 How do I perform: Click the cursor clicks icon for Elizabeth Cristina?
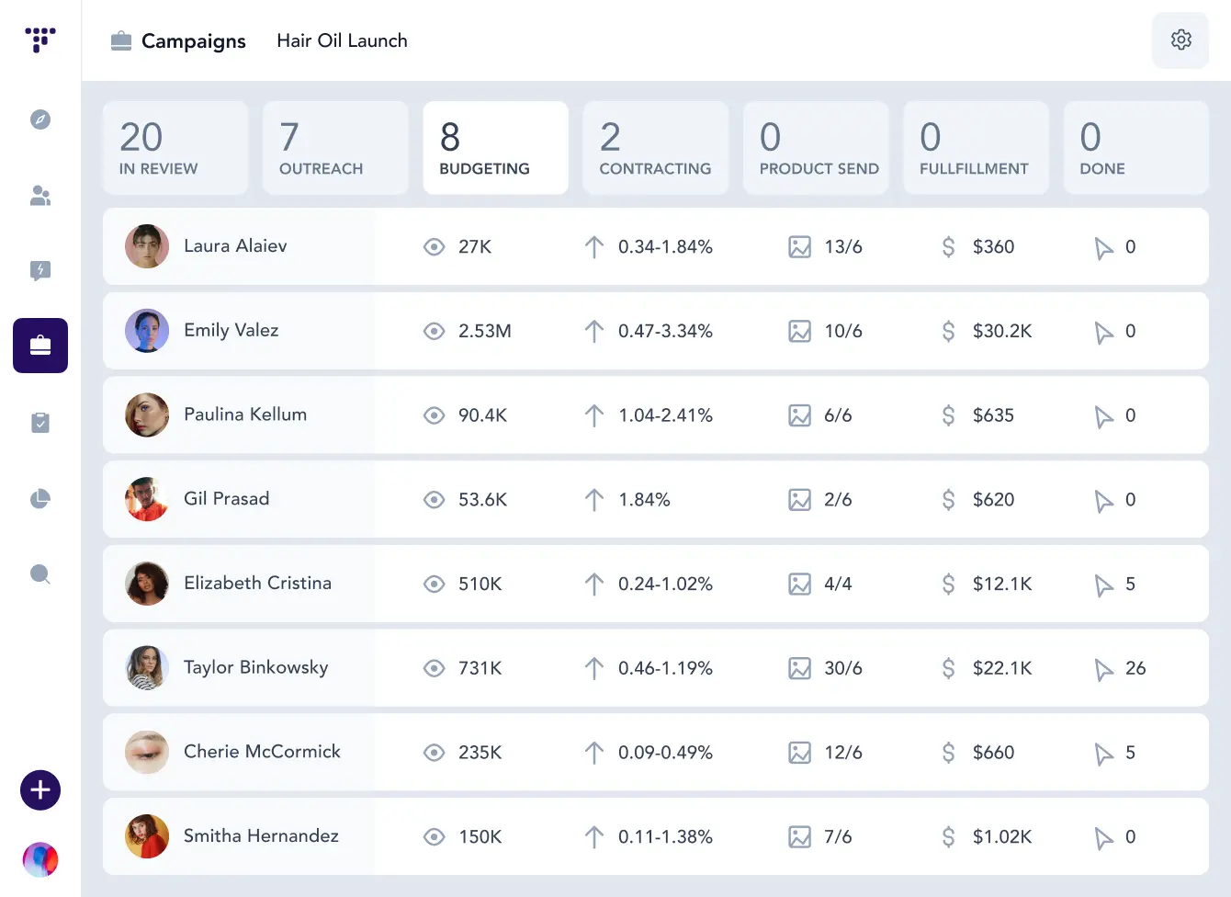point(1104,585)
